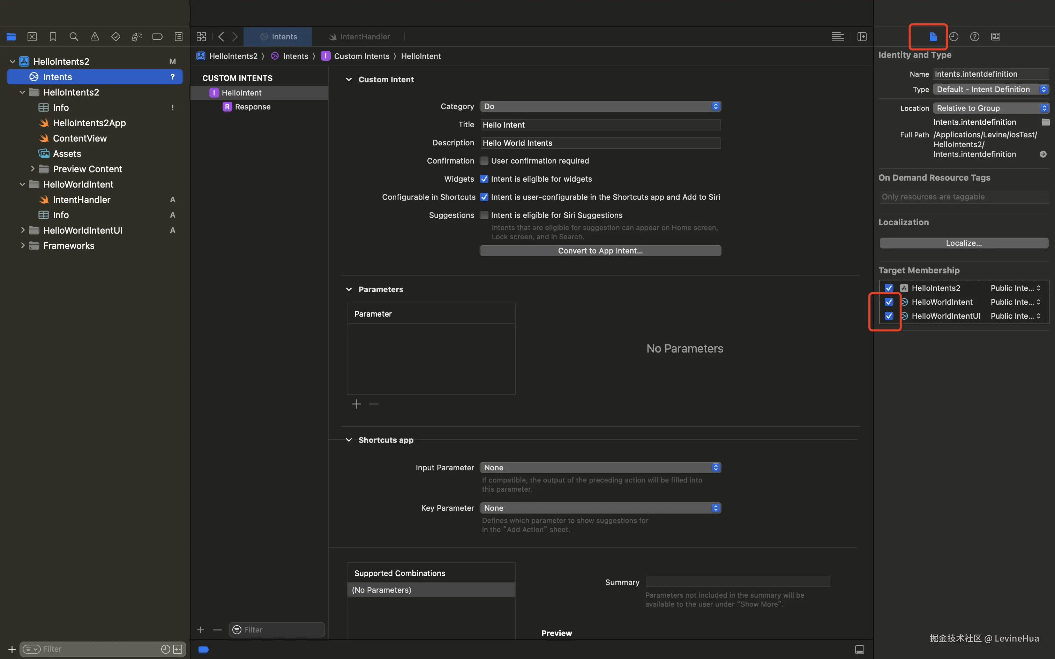Viewport: 1055px width, 659px height.
Task: Show the Quick Help inspector icon
Action: click(x=974, y=37)
